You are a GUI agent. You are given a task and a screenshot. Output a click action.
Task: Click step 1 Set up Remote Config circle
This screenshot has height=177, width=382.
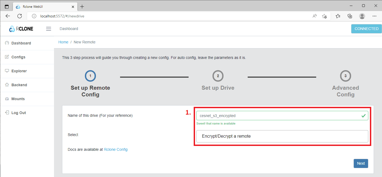pos(90,76)
